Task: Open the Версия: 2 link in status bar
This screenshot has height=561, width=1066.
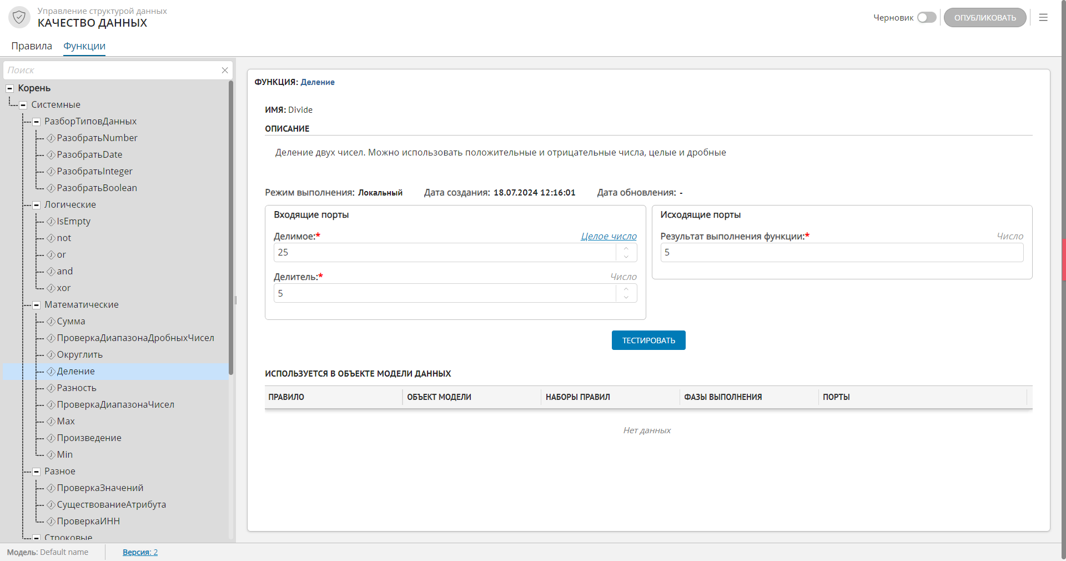Action: pyautogui.click(x=140, y=552)
